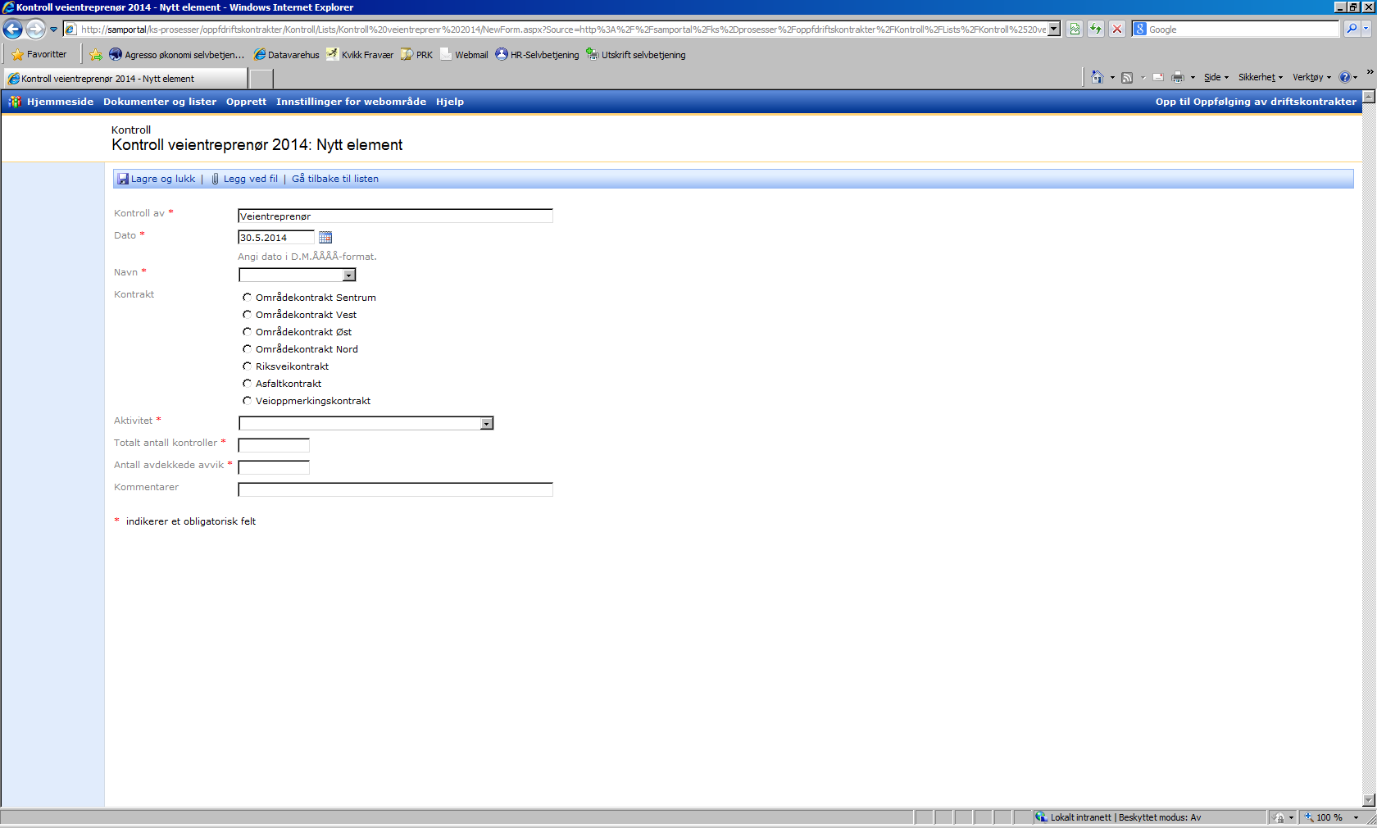Select Områdekontrakt Vest radio button
This screenshot has height=828, width=1377.
point(247,315)
